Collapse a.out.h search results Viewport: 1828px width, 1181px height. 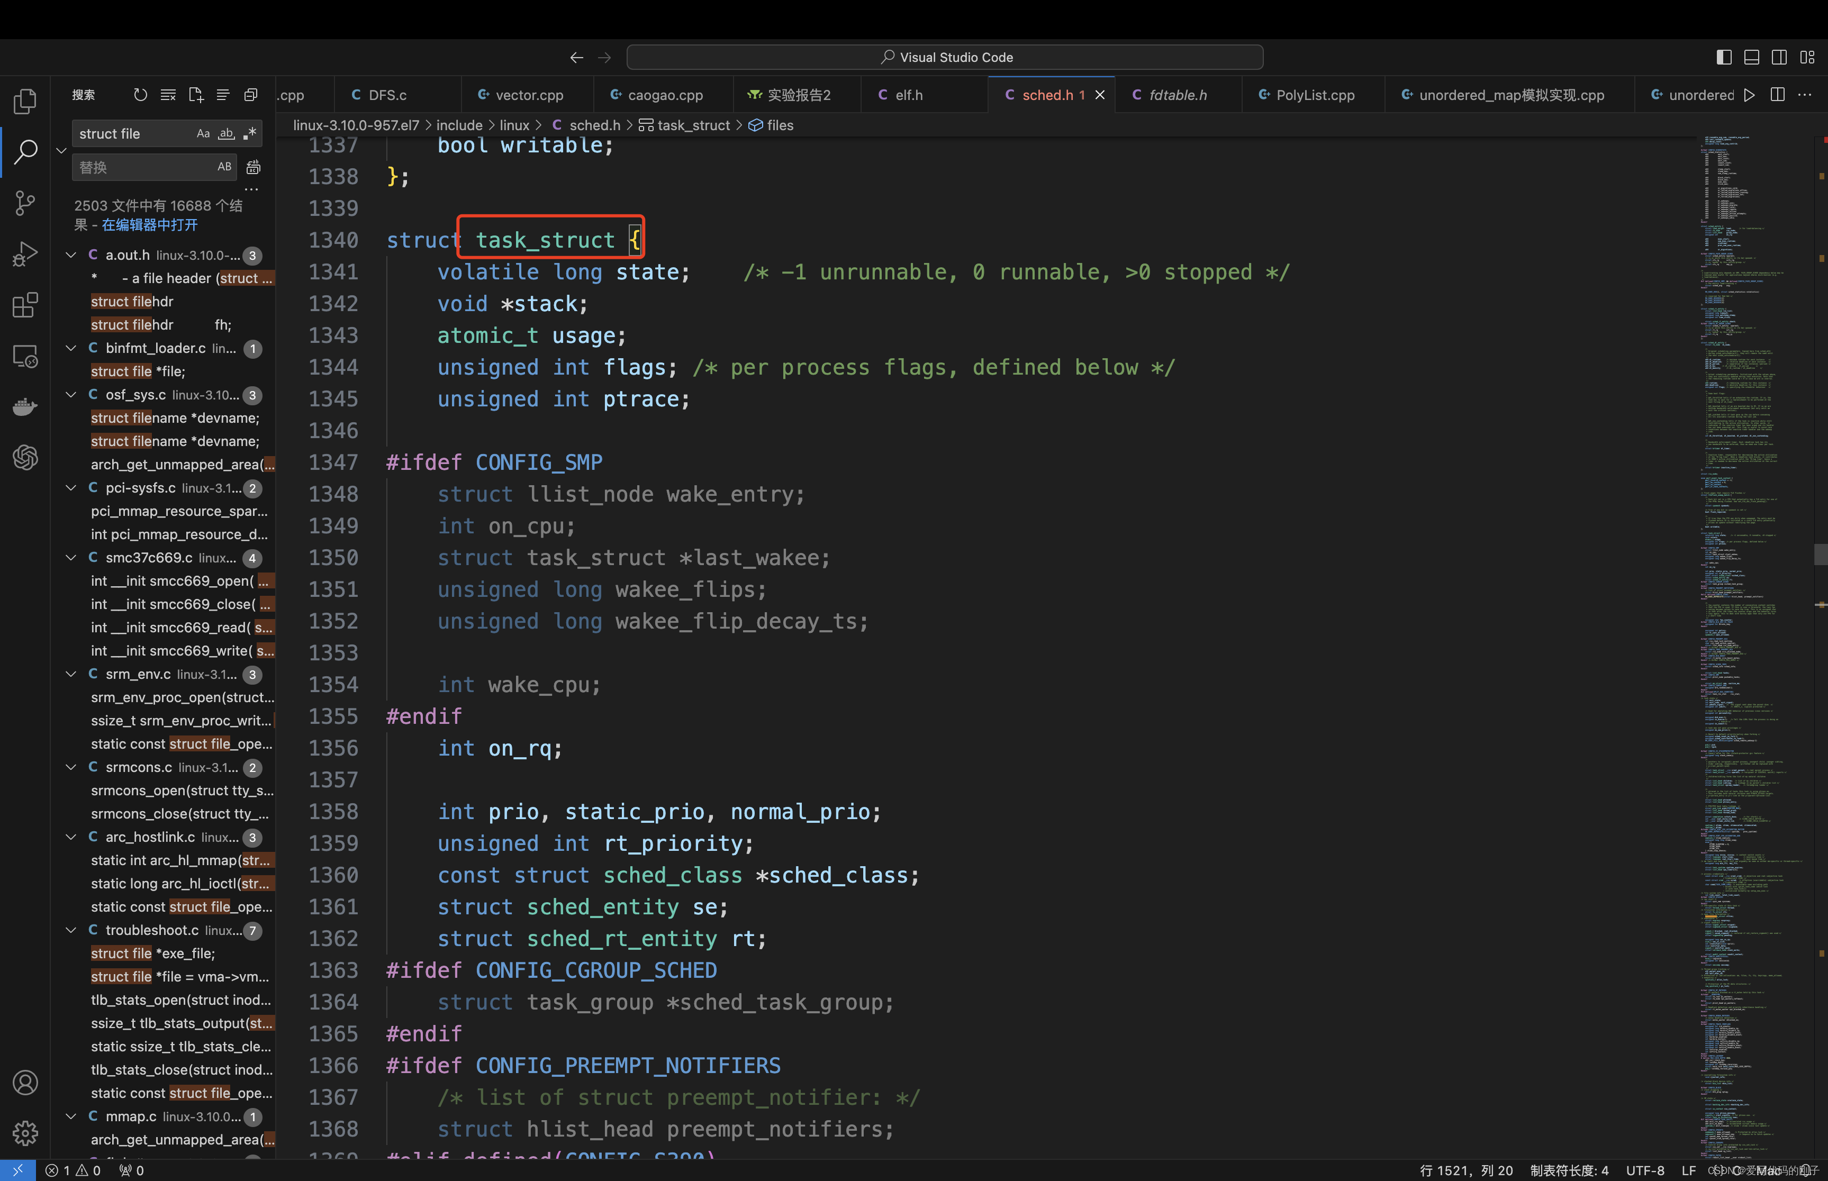point(71,255)
